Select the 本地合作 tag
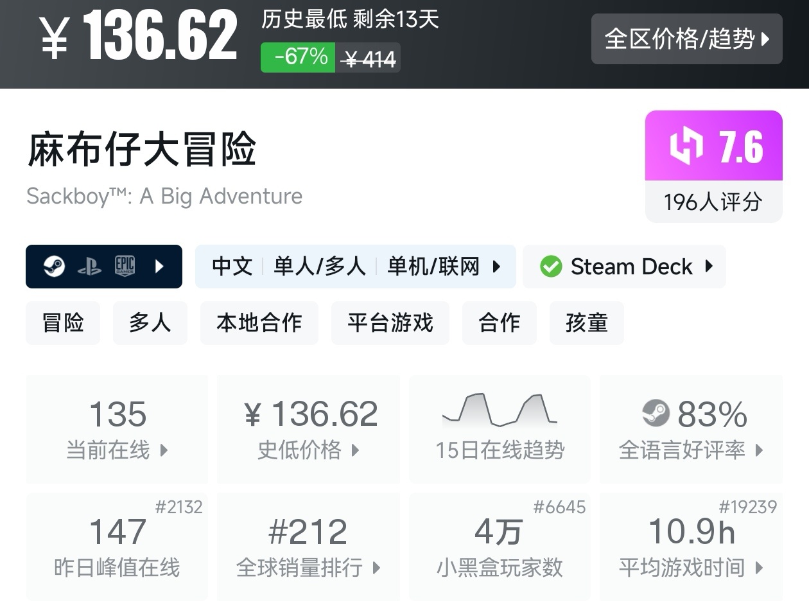 [259, 323]
